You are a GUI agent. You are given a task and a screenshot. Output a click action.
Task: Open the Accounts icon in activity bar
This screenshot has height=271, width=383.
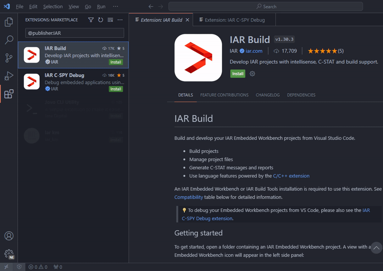(x=9, y=236)
